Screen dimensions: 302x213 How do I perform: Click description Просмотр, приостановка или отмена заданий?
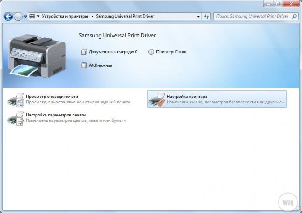[78, 102]
